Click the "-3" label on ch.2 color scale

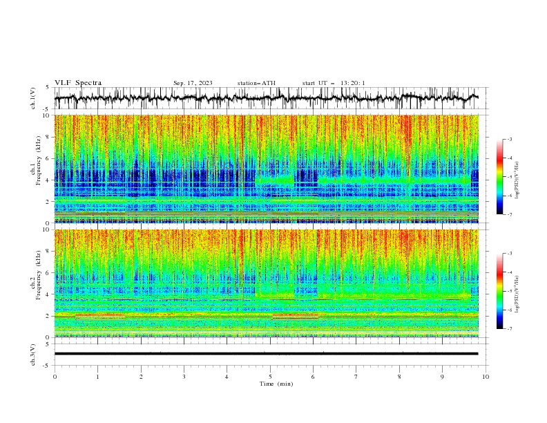(x=510, y=254)
